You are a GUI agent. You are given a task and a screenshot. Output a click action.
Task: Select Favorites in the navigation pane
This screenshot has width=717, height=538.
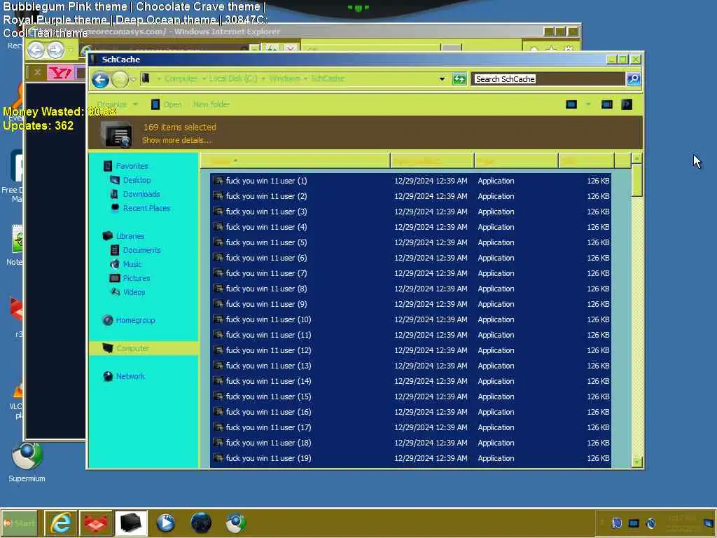(x=132, y=166)
